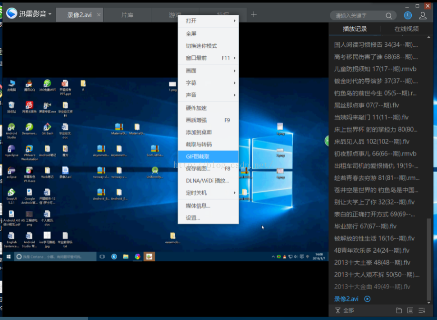Expand the 窗口最前 submenu
This screenshot has height=320, width=437.
click(x=208, y=58)
